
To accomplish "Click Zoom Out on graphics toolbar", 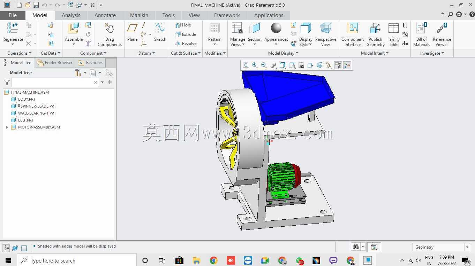I will (x=264, y=65).
